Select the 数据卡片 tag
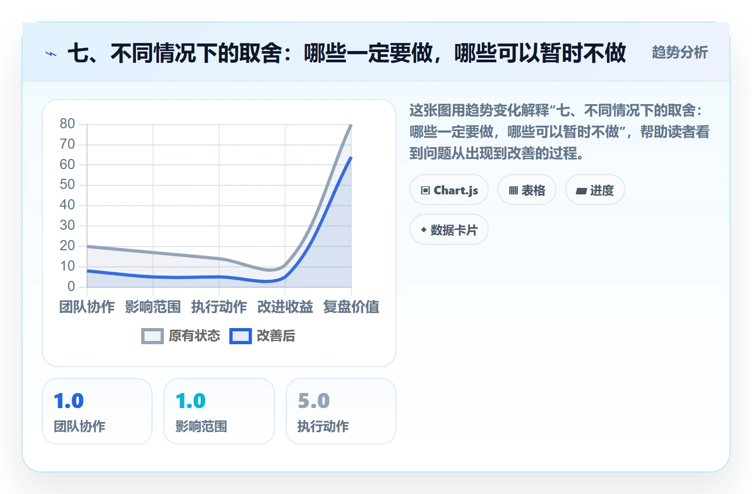The width and height of the screenshot is (752, 494). tap(449, 230)
